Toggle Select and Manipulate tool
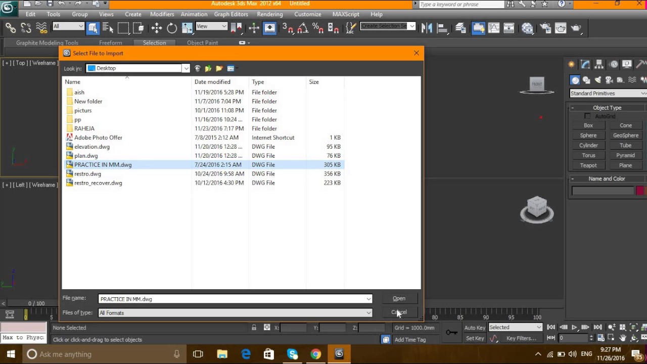Viewport: 647px width, 364px height. [x=254, y=28]
